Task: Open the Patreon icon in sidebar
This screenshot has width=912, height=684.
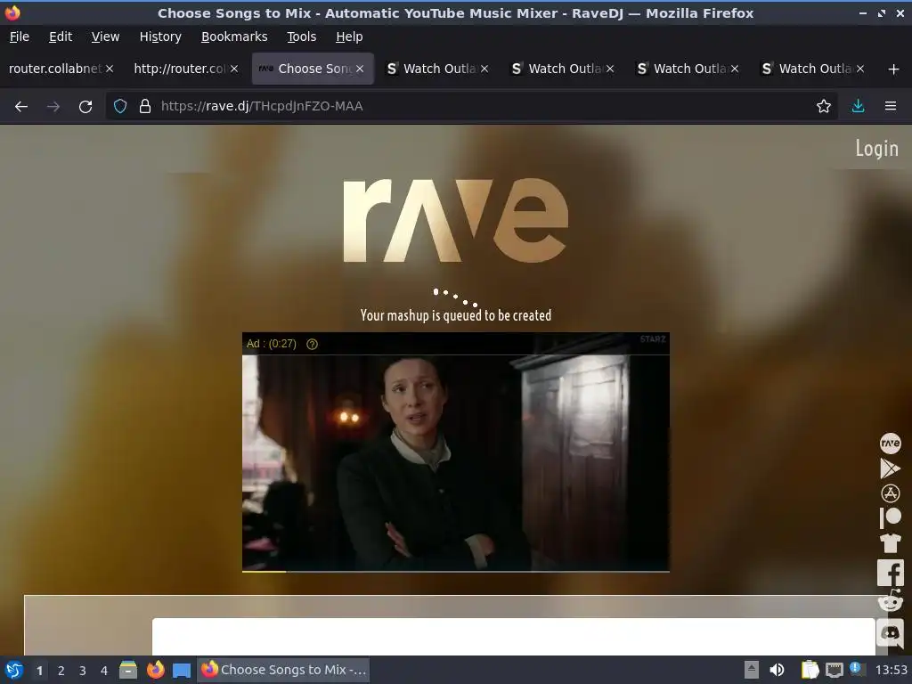Action: (890, 517)
